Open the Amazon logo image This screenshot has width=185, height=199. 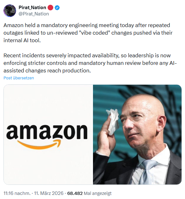[x=48, y=134]
